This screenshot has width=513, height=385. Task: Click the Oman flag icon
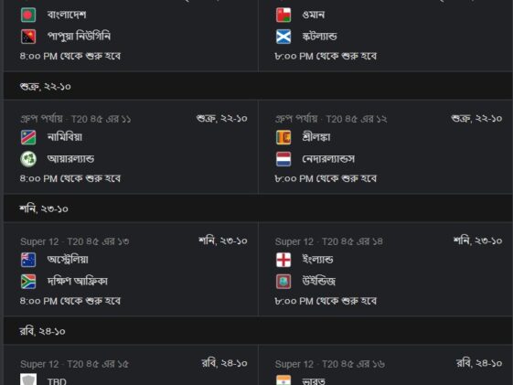pyautogui.click(x=283, y=15)
